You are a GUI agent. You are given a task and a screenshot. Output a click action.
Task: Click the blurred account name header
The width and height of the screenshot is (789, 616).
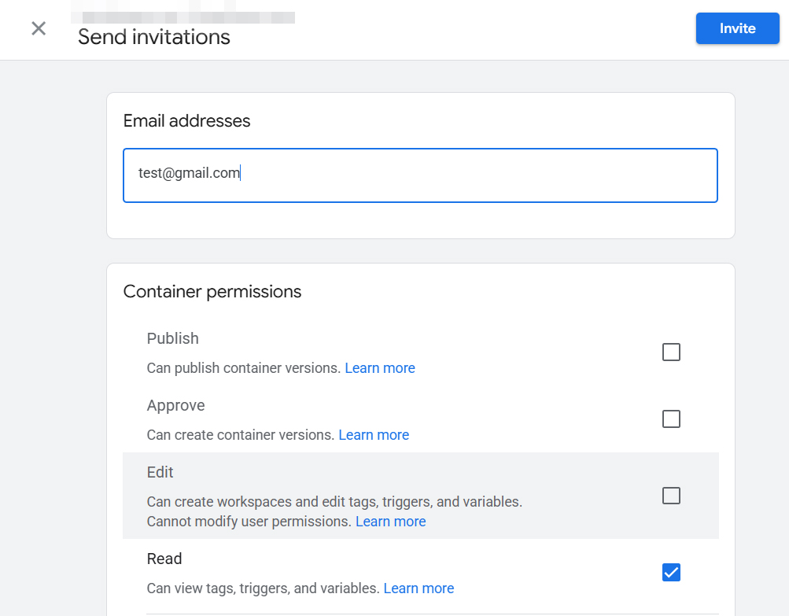click(x=181, y=13)
